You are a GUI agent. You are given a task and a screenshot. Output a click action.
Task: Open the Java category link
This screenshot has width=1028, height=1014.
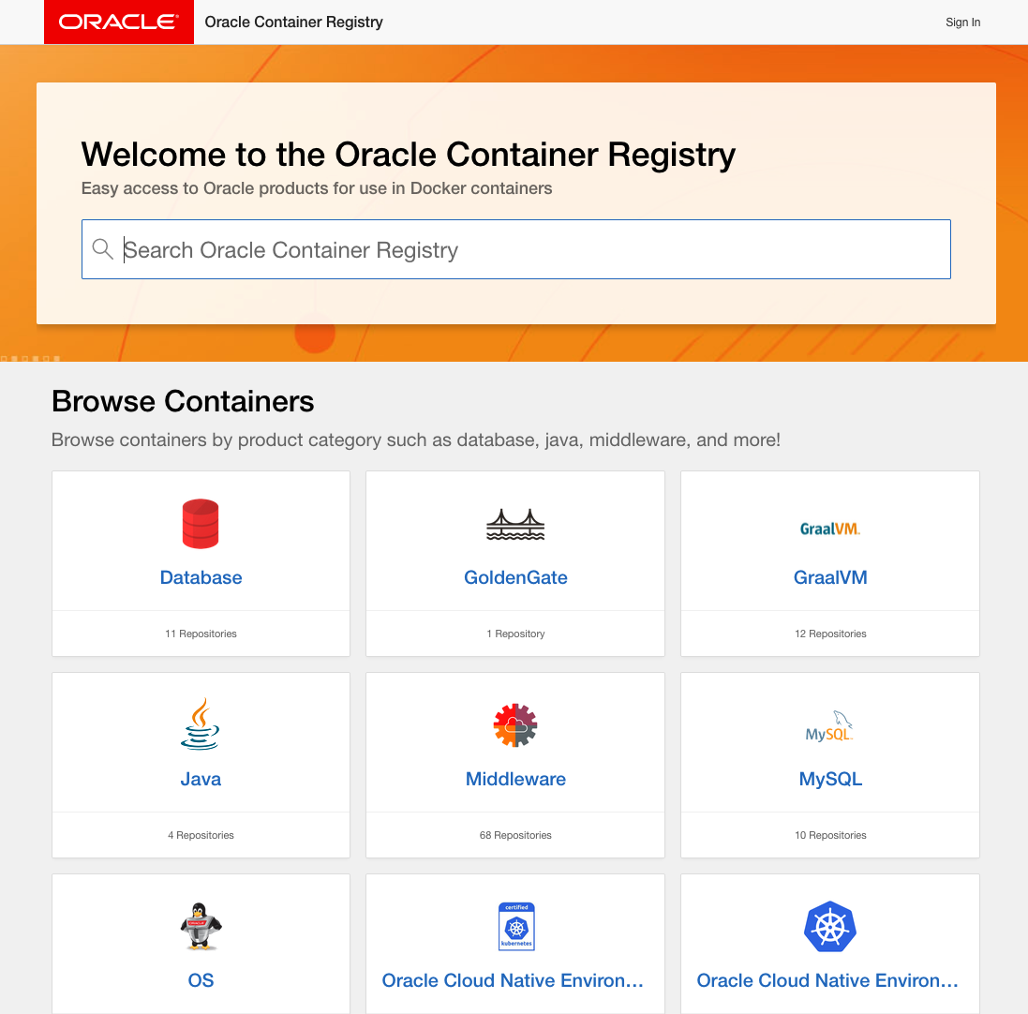201,779
